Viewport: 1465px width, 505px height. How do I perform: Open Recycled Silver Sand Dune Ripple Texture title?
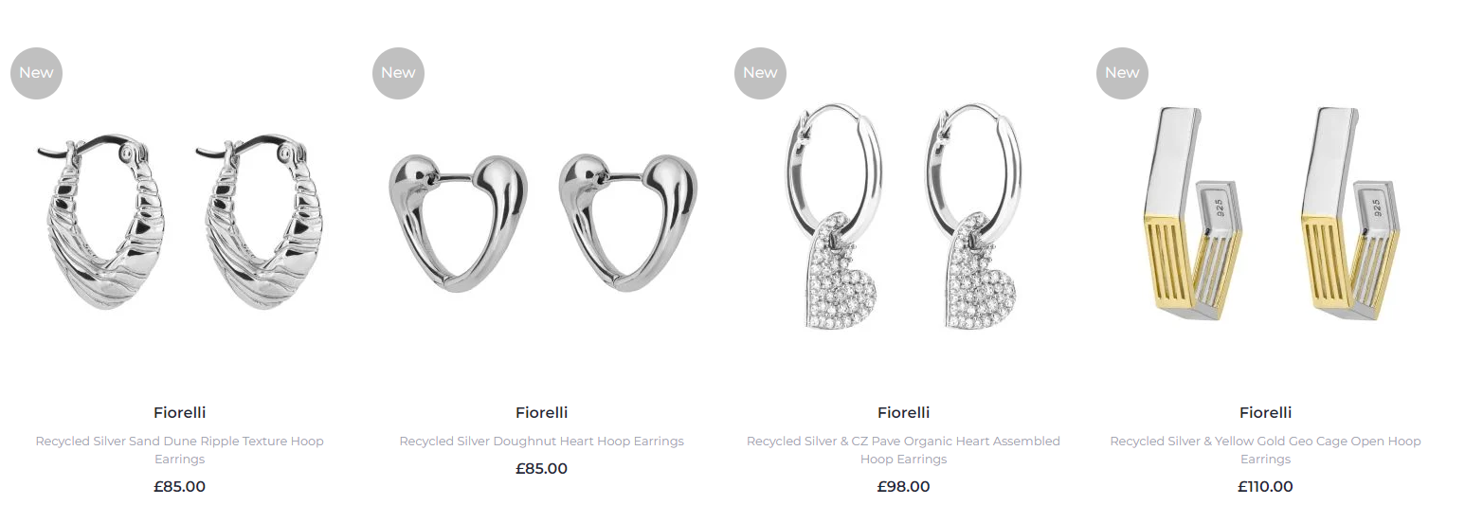(179, 450)
